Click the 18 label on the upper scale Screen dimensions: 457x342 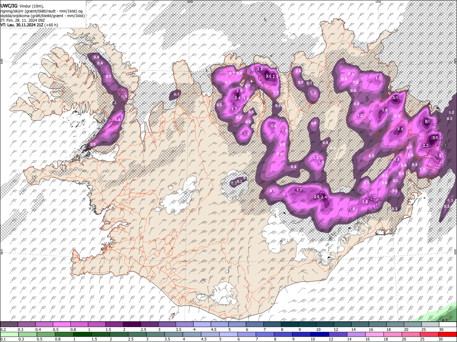coord(389,330)
